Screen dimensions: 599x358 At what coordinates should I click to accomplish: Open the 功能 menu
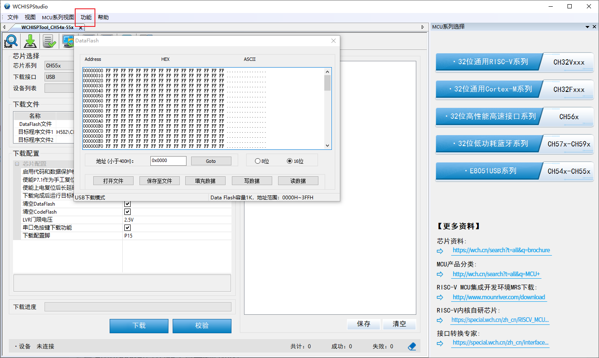pos(86,17)
